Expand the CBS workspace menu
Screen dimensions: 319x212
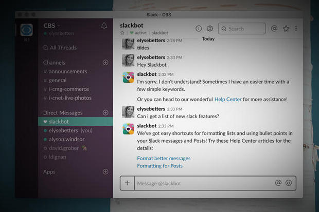(x=51, y=26)
